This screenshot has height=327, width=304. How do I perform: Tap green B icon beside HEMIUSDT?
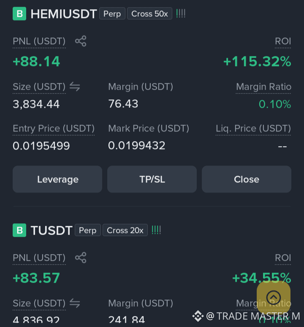point(19,13)
